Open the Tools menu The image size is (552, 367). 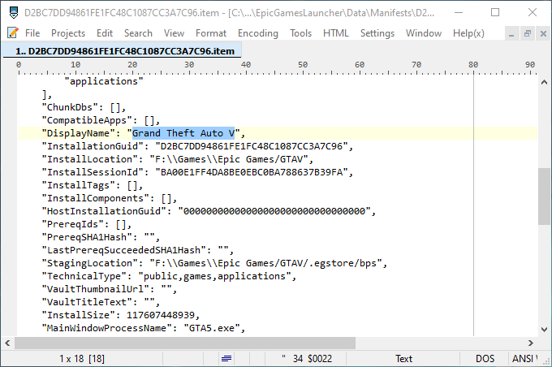pos(300,33)
